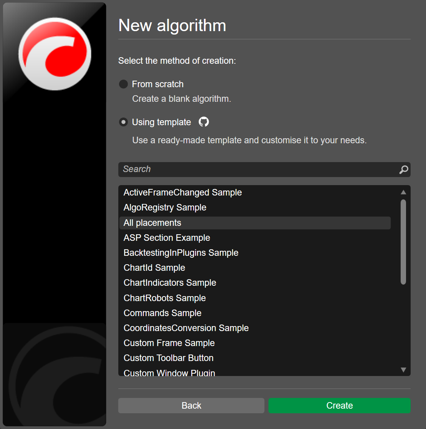Image resolution: width=426 pixels, height=429 pixels.
Task: Choose the Custom Toolbar Button template
Action: [169, 358]
